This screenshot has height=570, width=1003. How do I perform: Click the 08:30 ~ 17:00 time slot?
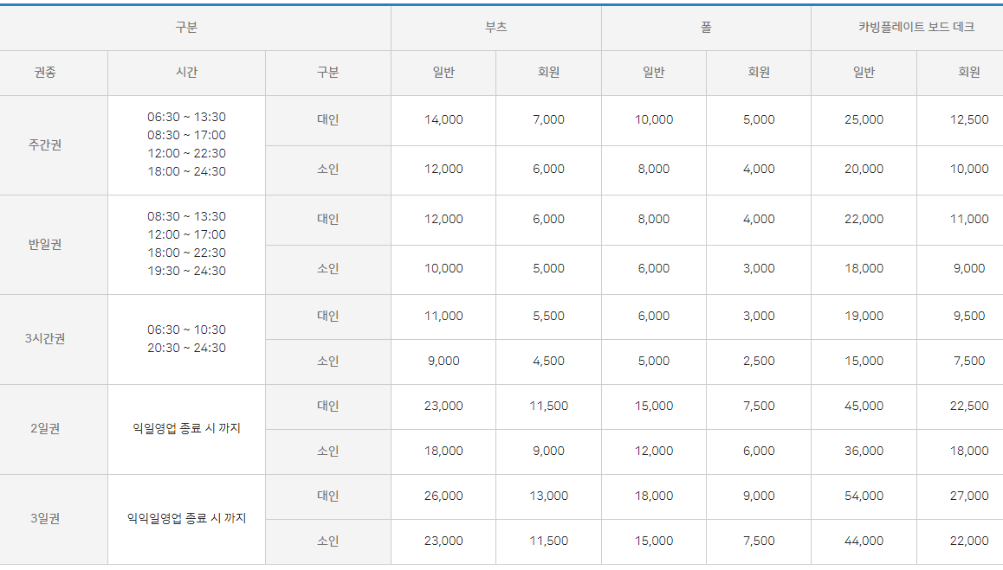coord(187,136)
